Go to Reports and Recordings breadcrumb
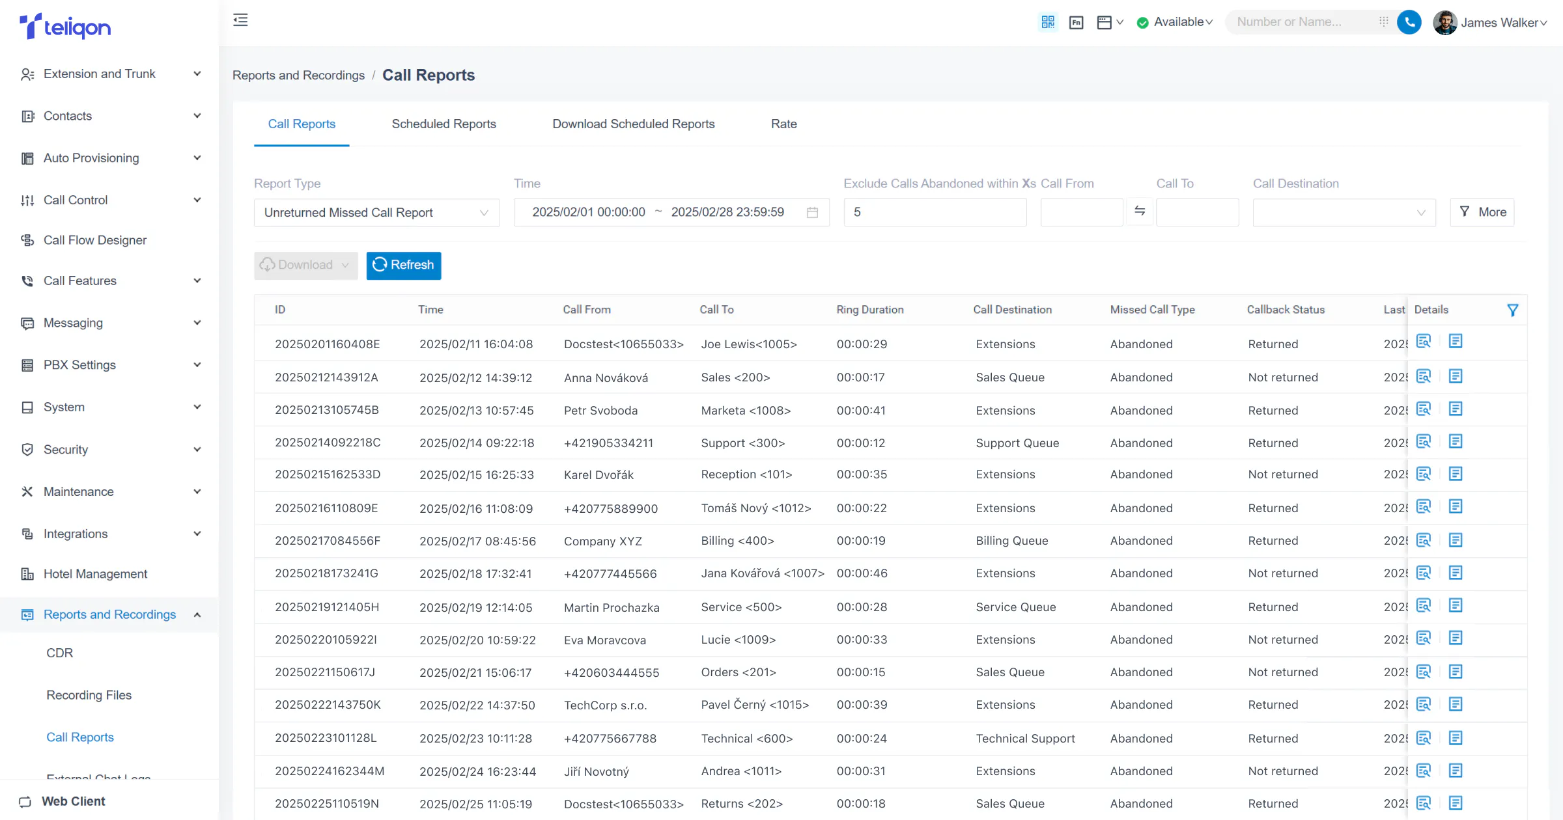This screenshot has height=820, width=1563. click(298, 75)
